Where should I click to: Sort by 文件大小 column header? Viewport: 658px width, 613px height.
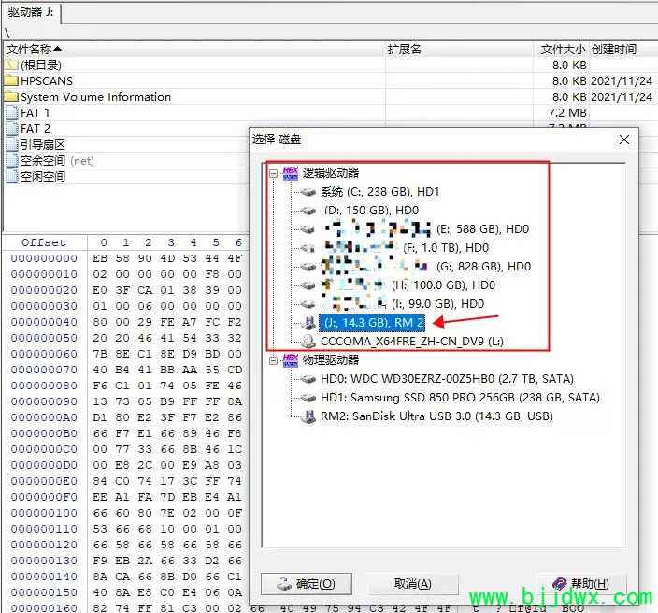click(563, 50)
